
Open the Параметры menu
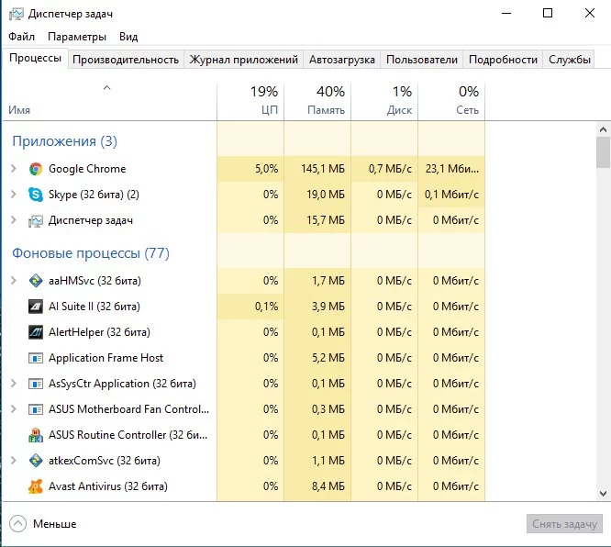pyautogui.click(x=77, y=37)
